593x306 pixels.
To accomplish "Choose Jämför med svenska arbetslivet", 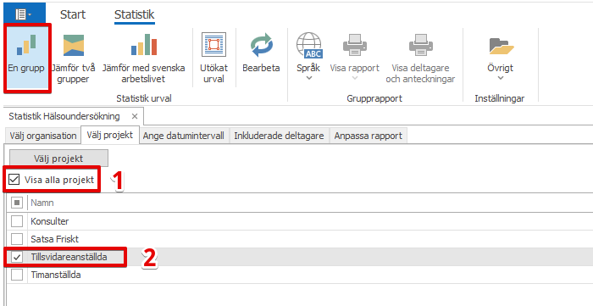I will tap(144, 45).
